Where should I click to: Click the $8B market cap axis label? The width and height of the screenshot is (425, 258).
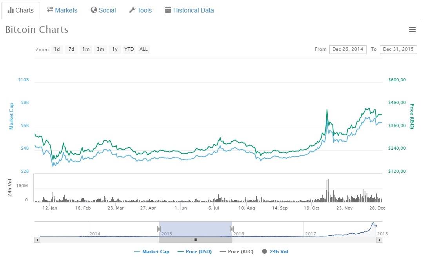(x=25, y=102)
